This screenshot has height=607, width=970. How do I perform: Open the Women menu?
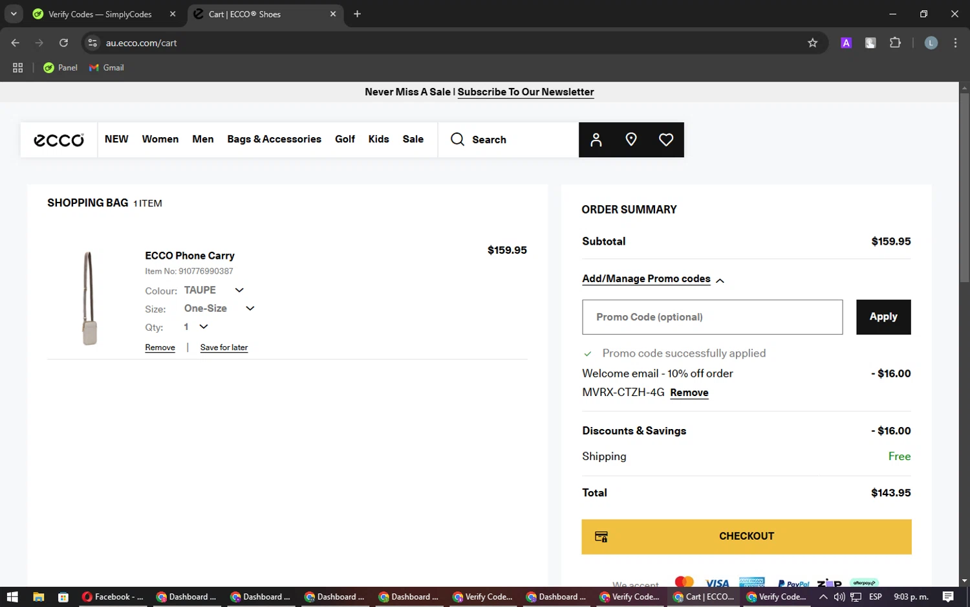[160, 139]
